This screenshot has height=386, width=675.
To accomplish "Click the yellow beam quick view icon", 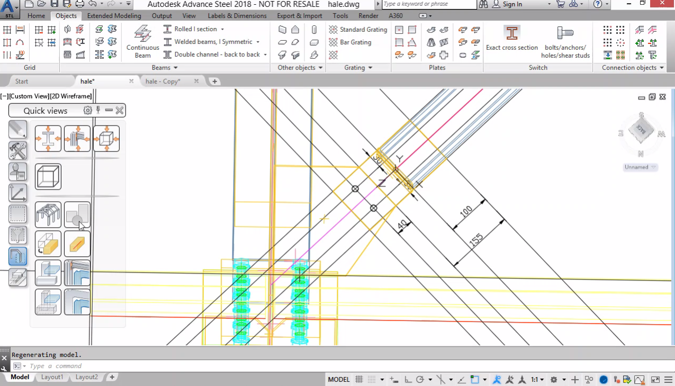I will tap(77, 244).
